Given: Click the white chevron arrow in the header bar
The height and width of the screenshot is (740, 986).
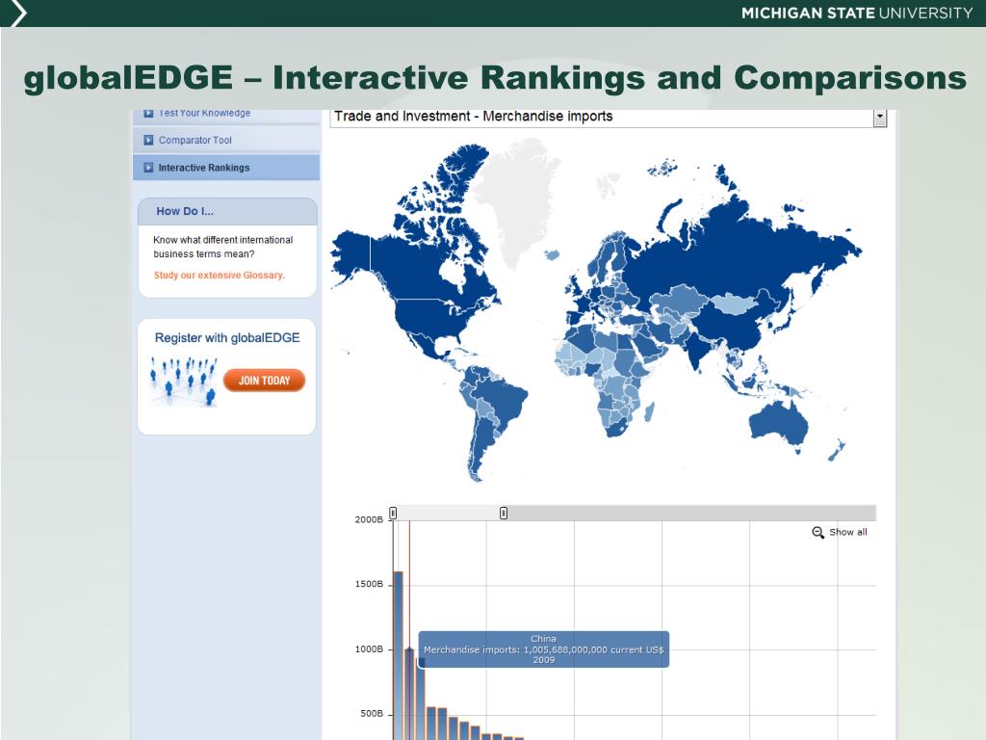Looking at the screenshot, I should click(17, 13).
